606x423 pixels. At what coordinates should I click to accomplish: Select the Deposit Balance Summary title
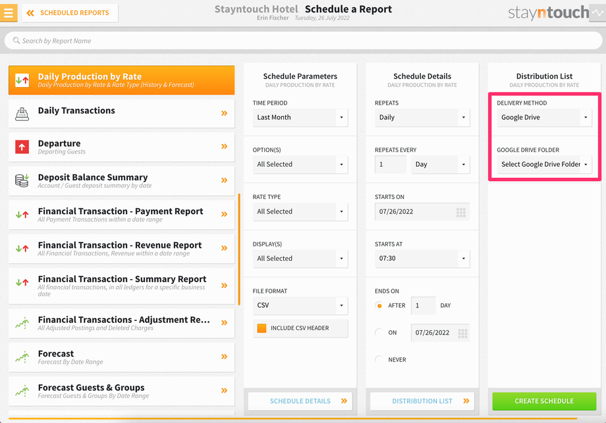pos(93,177)
